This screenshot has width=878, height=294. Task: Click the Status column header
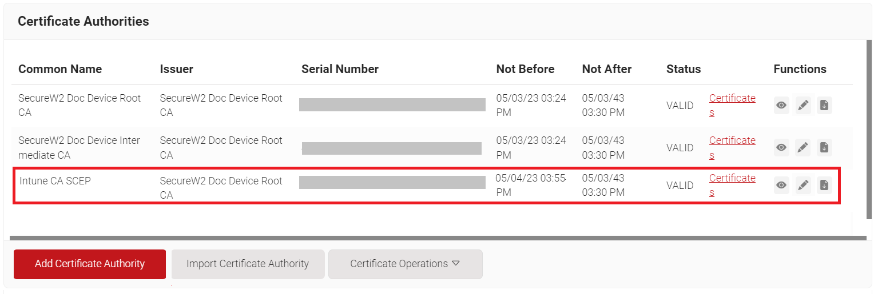(x=684, y=69)
